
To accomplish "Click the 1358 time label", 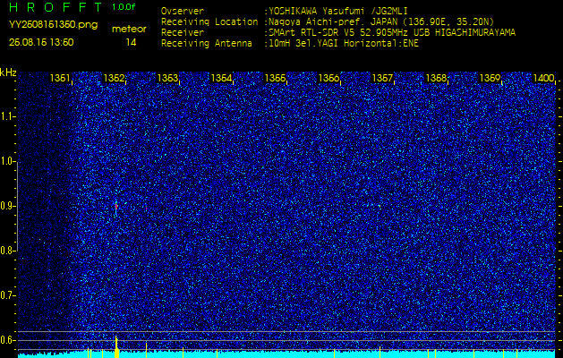I will pos(436,78).
